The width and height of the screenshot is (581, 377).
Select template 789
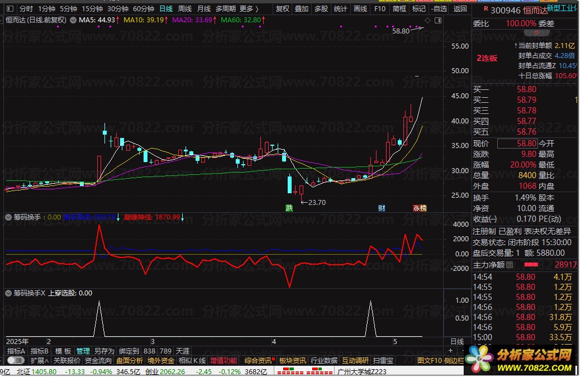165,351
